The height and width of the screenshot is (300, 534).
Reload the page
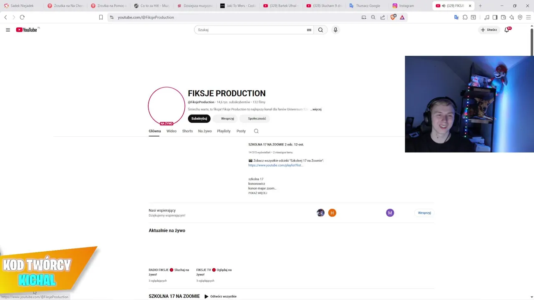click(x=22, y=17)
